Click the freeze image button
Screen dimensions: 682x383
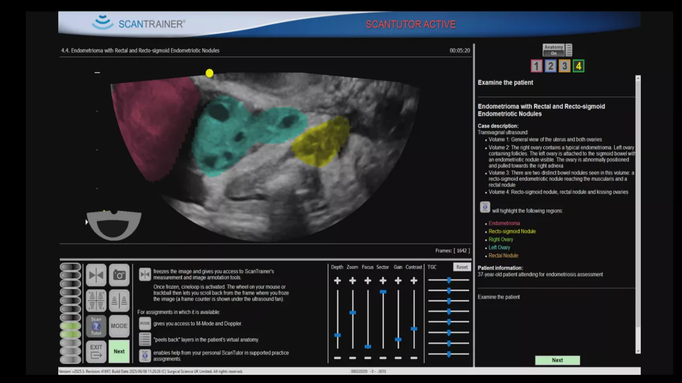[x=96, y=275]
